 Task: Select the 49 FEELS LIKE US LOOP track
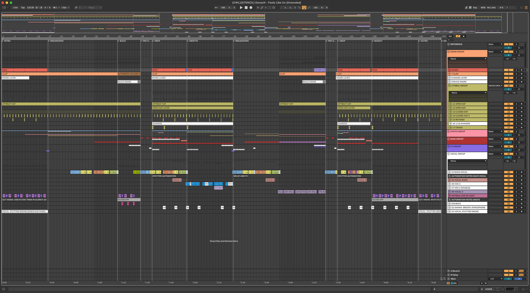(x=467, y=196)
